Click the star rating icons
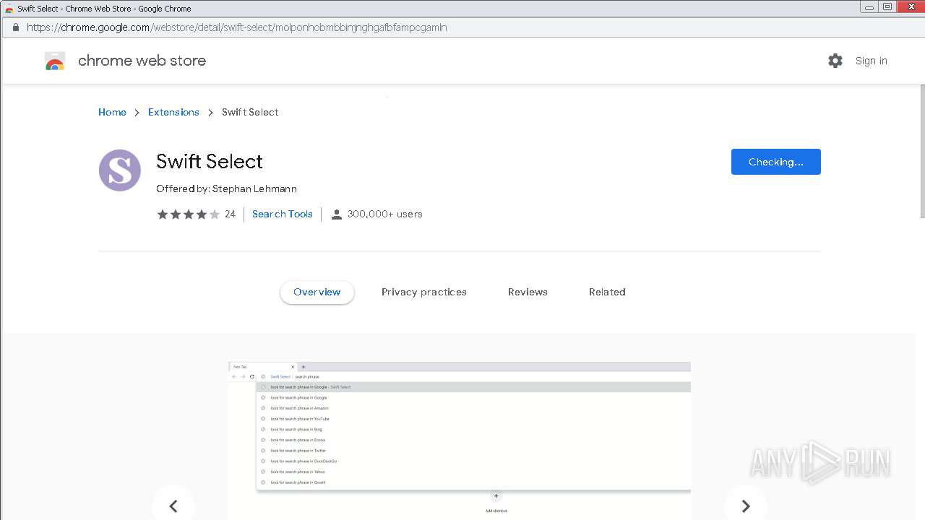 [188, 214]
